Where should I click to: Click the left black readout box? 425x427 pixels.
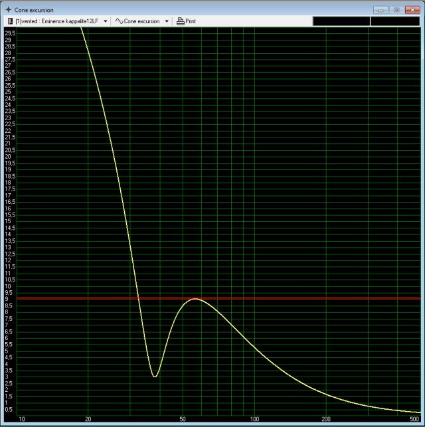point(341,21)
